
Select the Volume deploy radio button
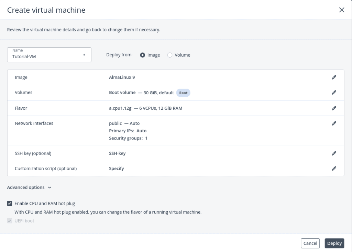tap(170, 55)
